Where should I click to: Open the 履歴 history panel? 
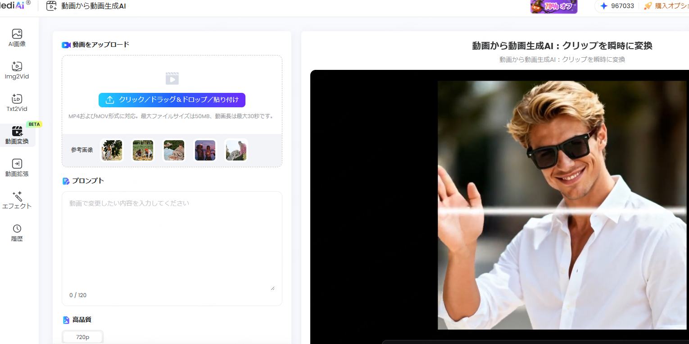[x=17, y=232]
